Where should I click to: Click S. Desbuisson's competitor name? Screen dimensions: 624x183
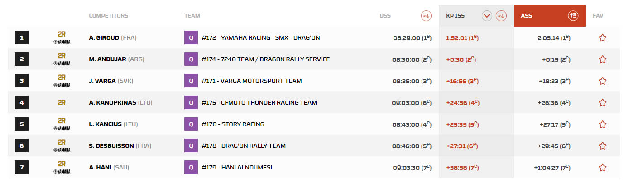pyautogui.click(x=111, y=146)
